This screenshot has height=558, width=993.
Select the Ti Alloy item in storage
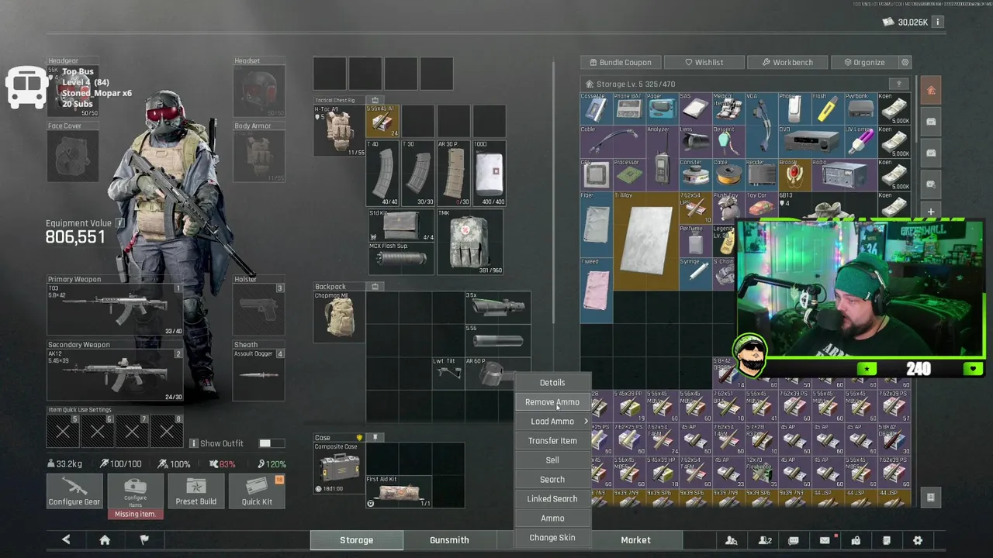point(645,241)
